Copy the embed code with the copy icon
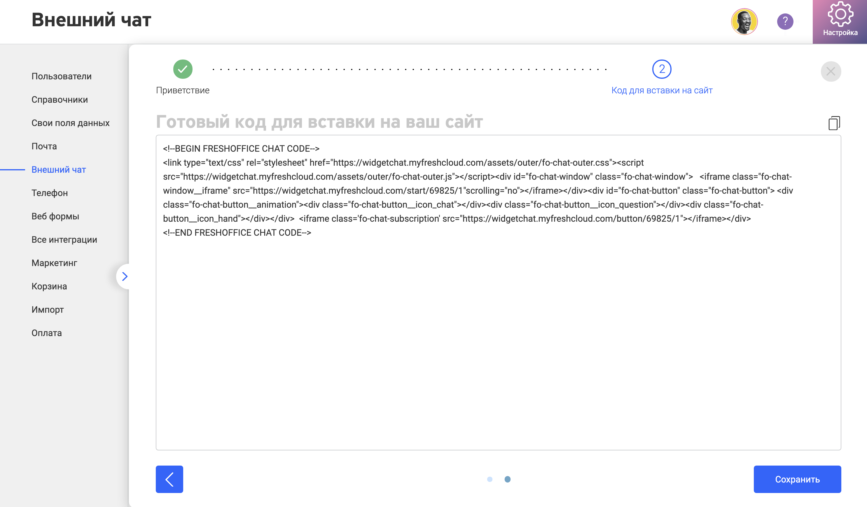The image size is (867, 507). (834, 123)
